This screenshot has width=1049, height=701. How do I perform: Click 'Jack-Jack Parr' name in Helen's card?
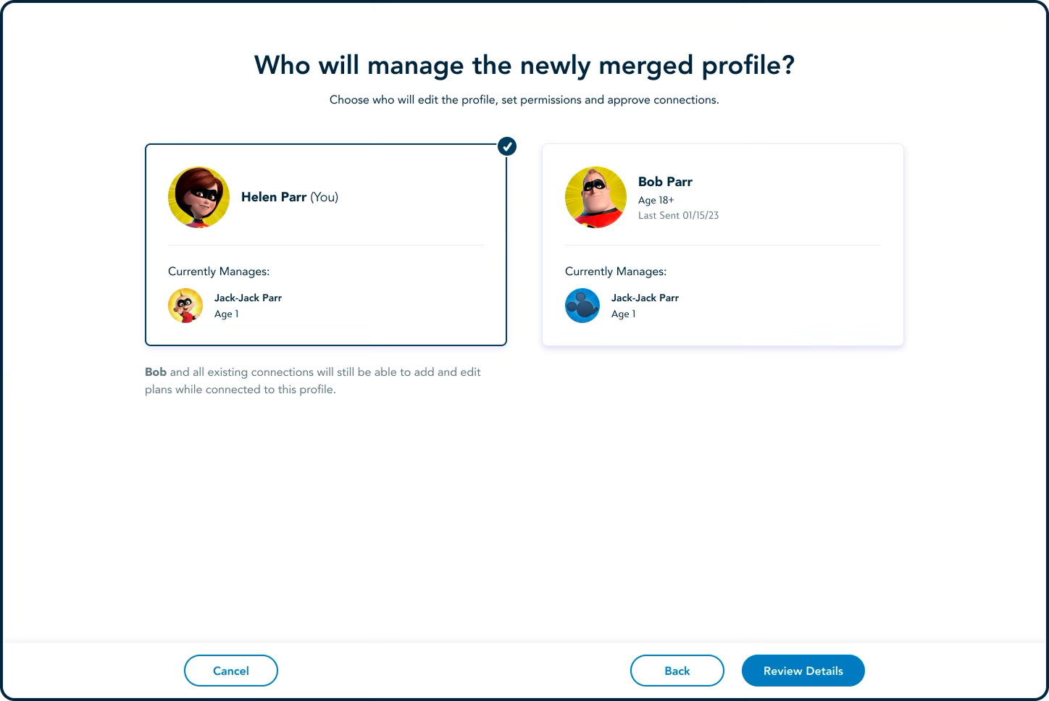[248, 298]
